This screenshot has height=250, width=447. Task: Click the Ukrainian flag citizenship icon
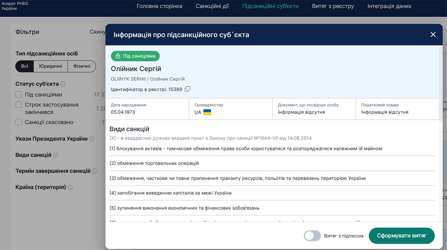click(x=207, y=112)
